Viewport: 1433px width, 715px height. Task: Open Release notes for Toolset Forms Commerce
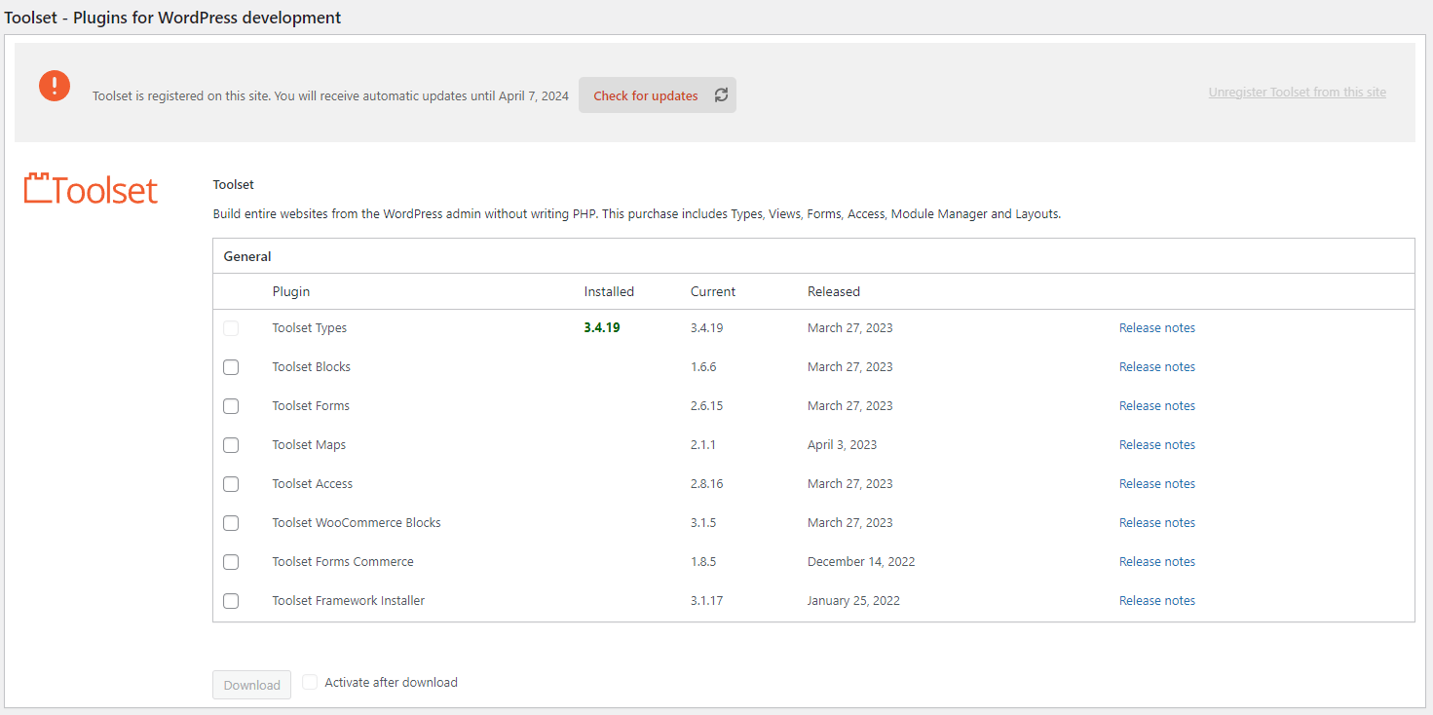tap(1157, 562)
